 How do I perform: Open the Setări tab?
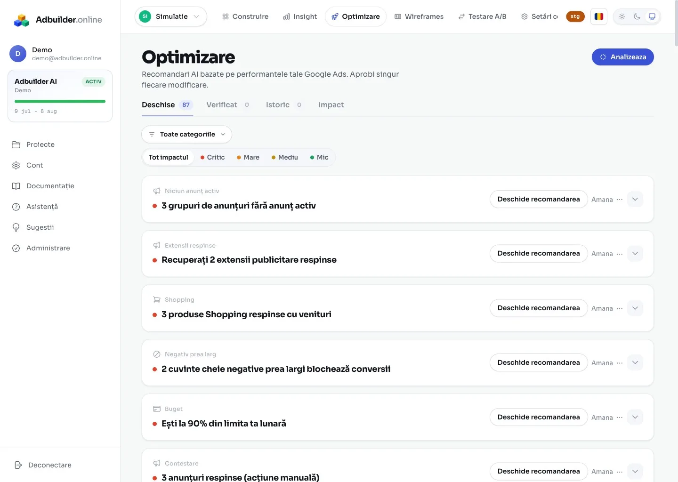[x=540, y=16]
